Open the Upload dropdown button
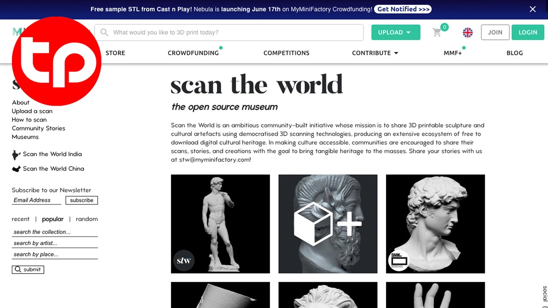Image resolution: width=548 pixels, height=308 pixels. pyautogui.click(x=396, y=33)
